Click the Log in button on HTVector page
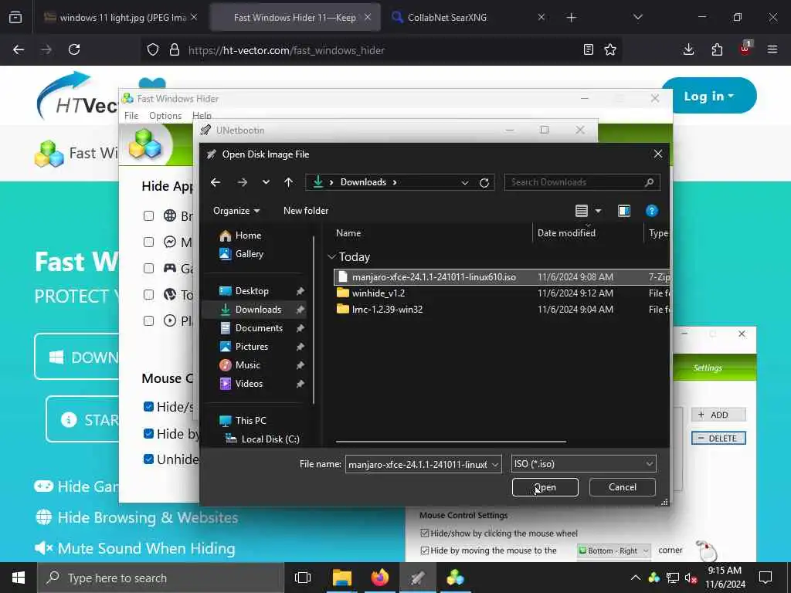 coord(709,96)
